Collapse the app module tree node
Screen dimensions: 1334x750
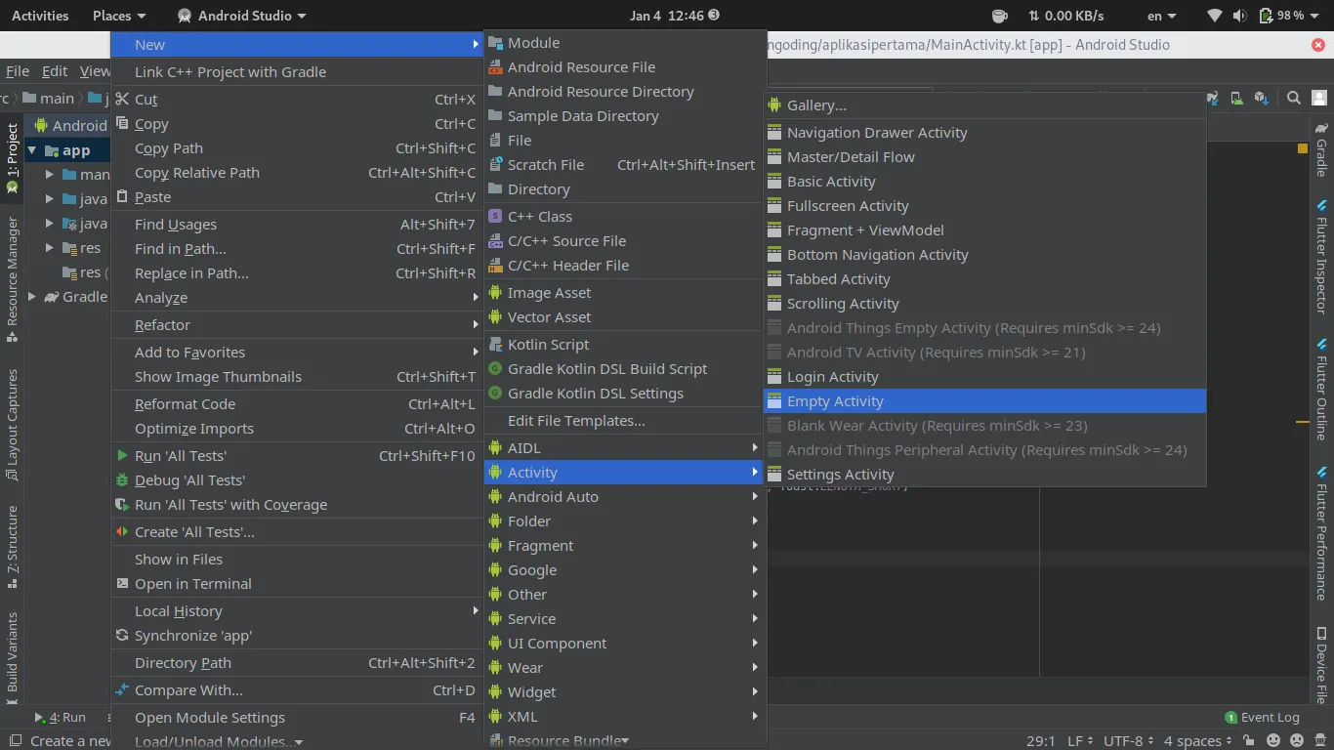pyautogui.click(x=32, y=150)
